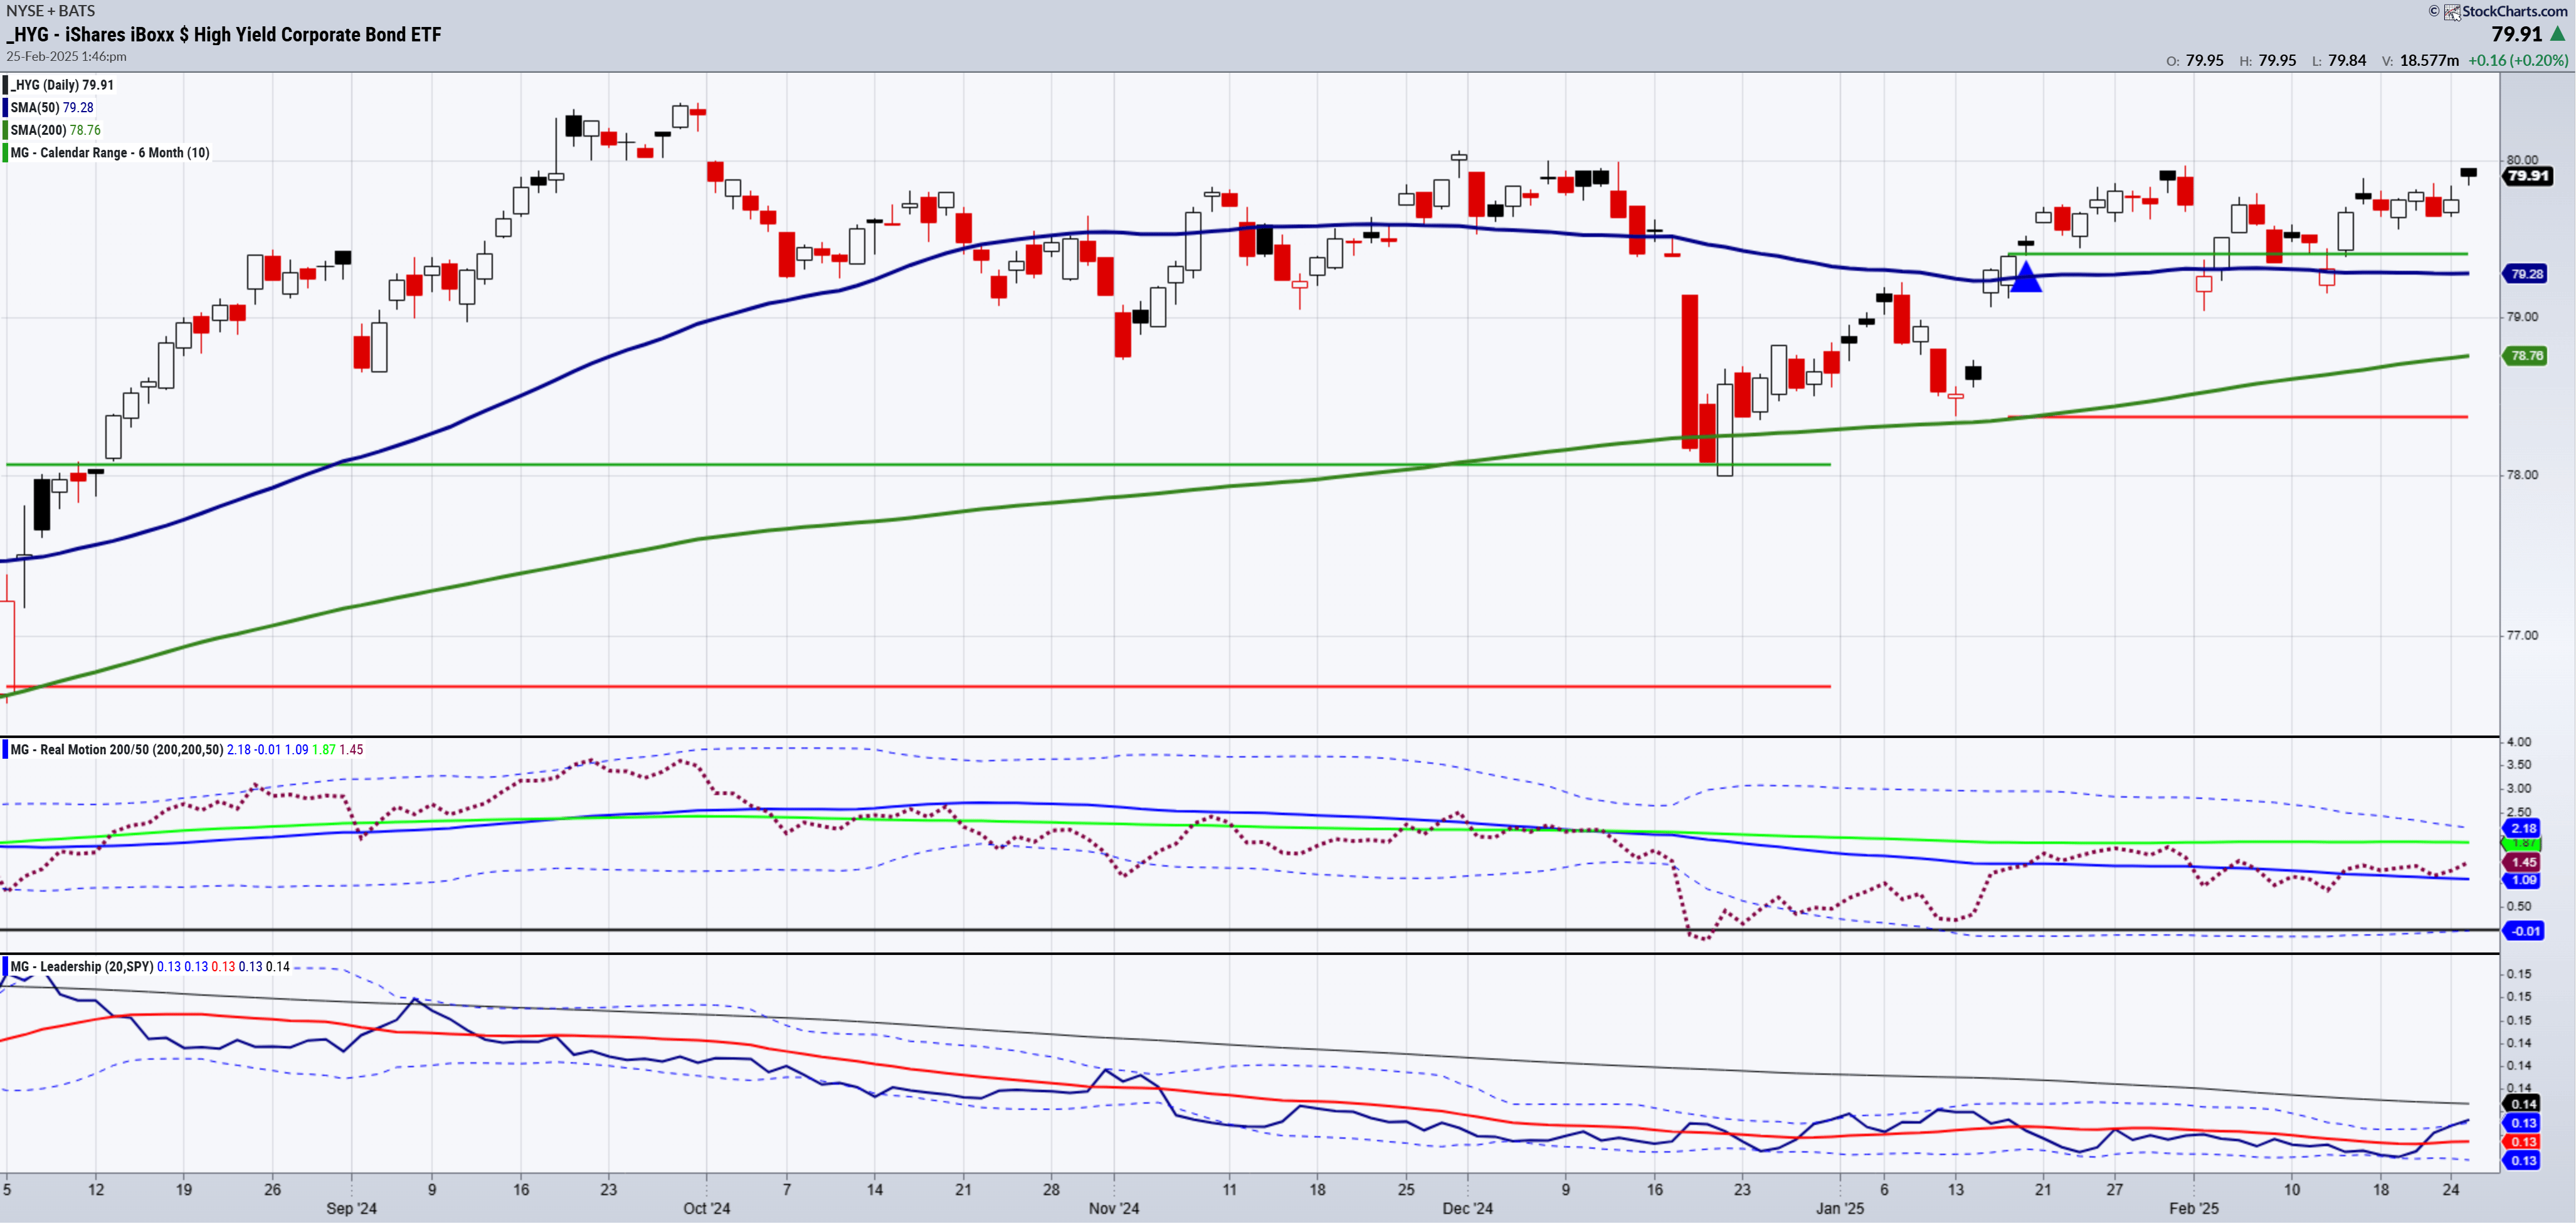Click the MG Real Motion 200/50 indicator label
This screenshot has height=1224, width=2576.
pos(117,750)
